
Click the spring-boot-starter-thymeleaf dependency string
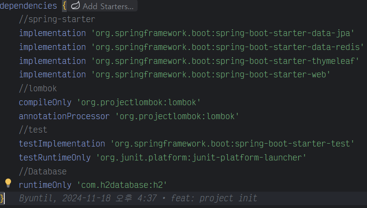[x=225, y=61]
